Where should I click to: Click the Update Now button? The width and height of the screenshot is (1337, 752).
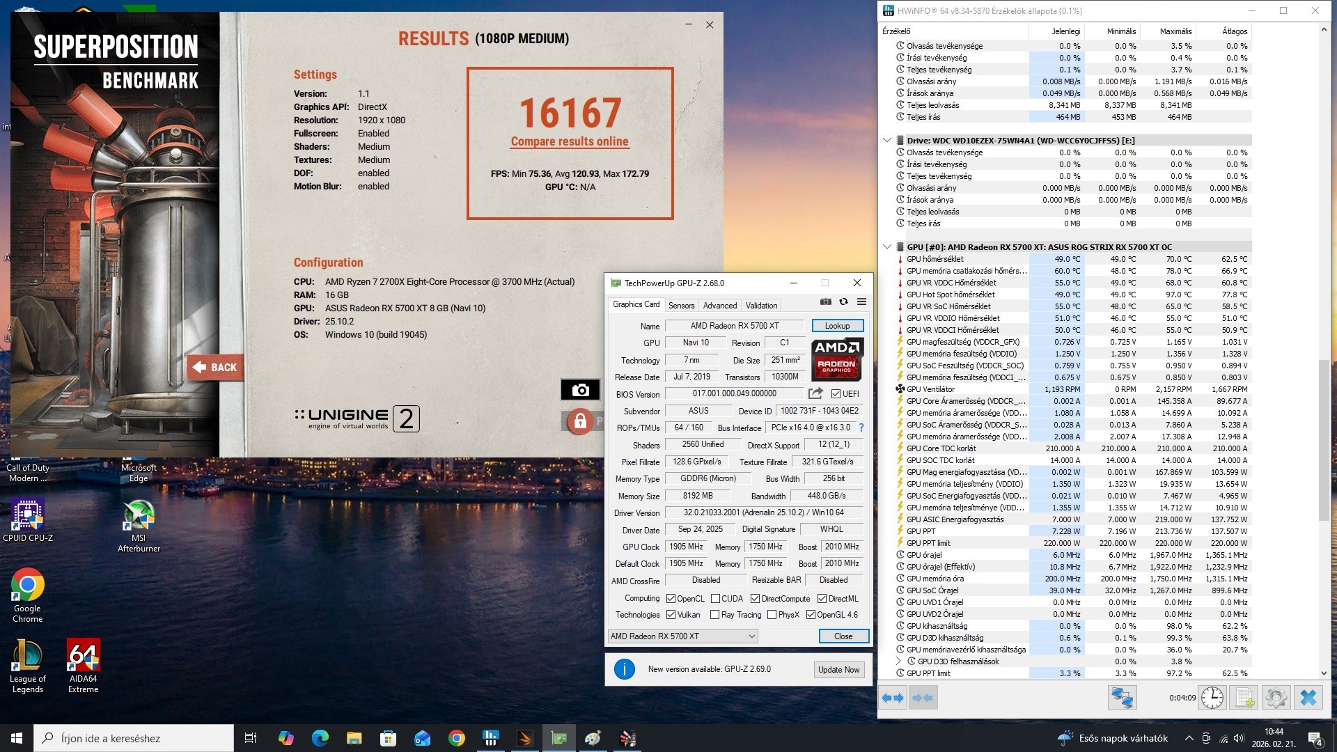(x=838, y=670)
